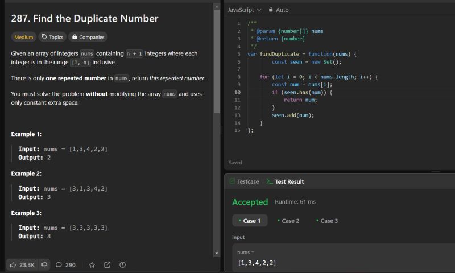
Task: Click the thumbs up like icon
Action: click(x=13, y=264)
